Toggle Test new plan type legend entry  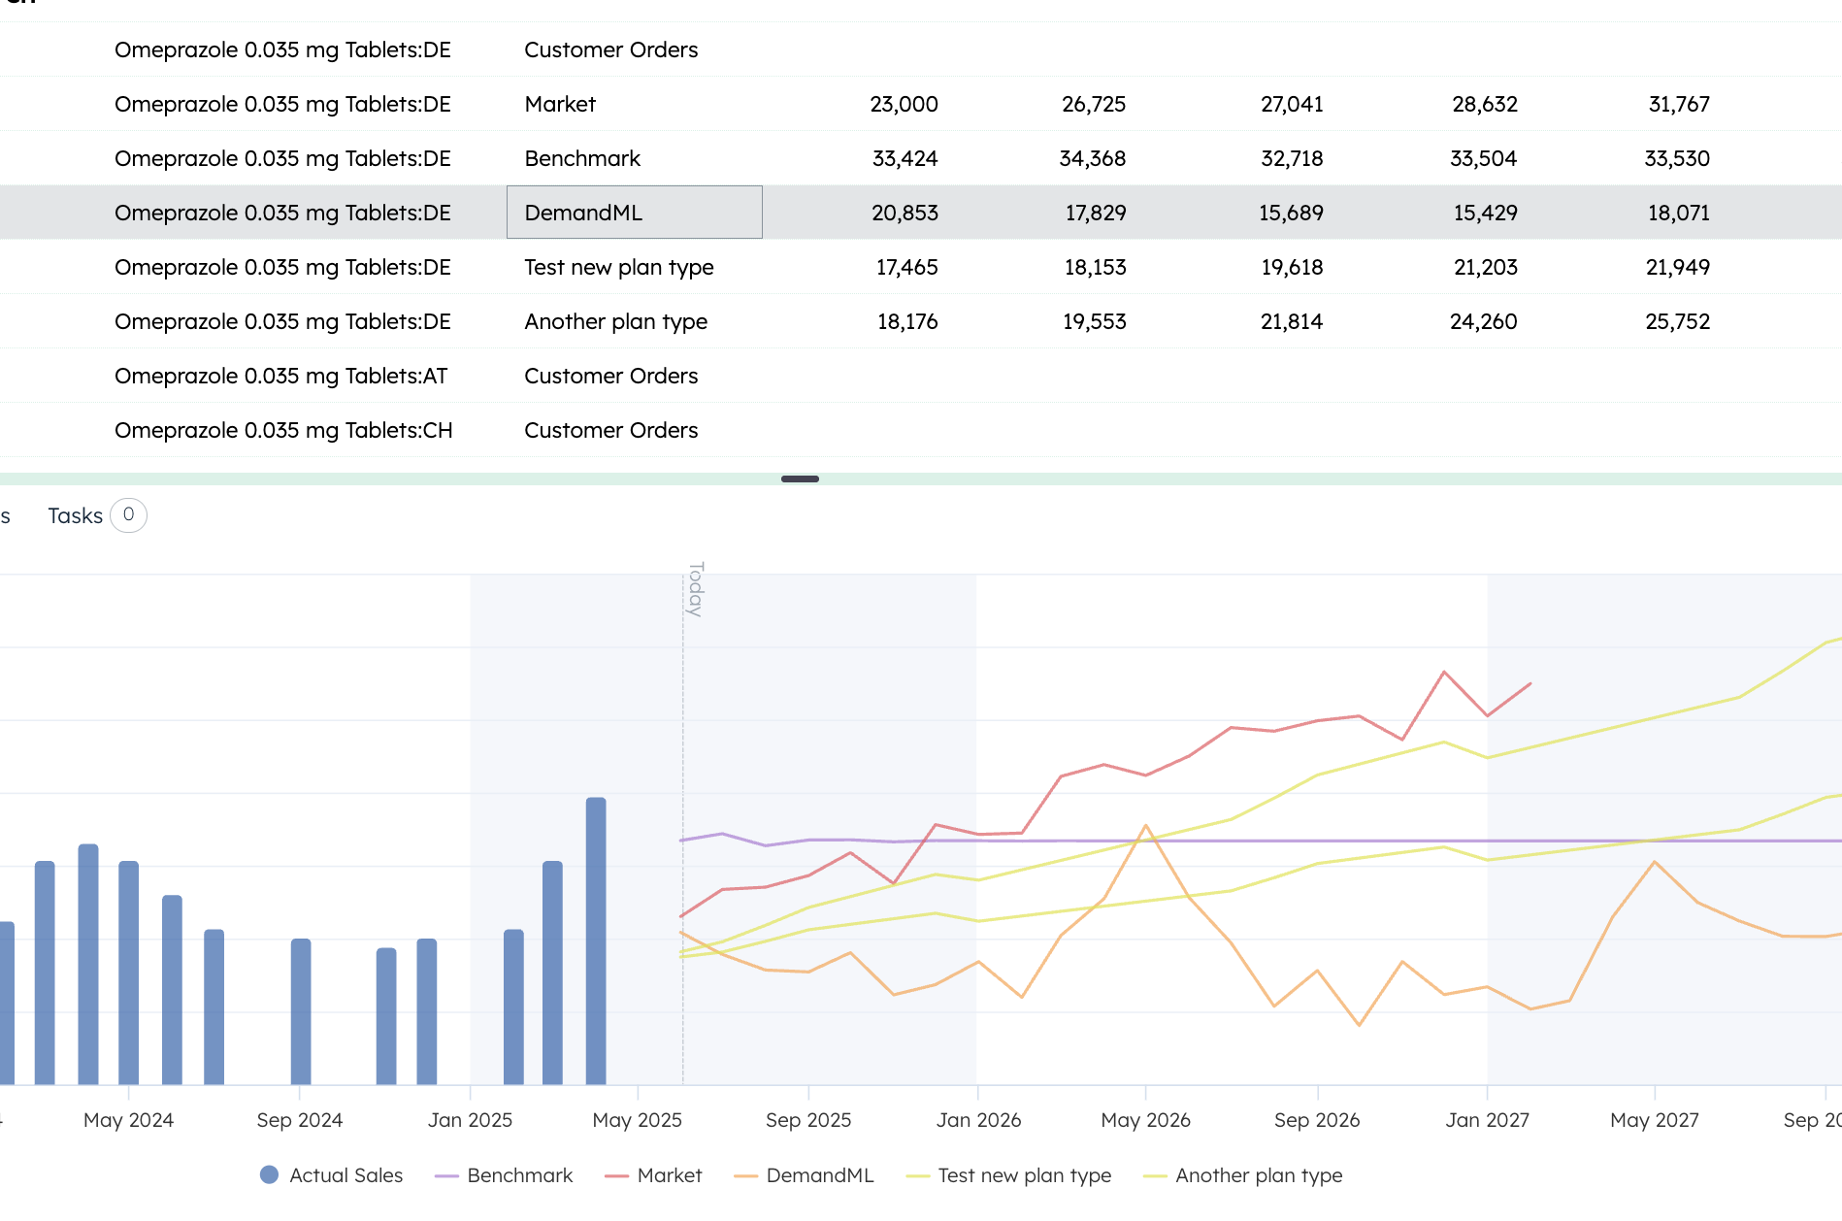coord(1024,1175)
